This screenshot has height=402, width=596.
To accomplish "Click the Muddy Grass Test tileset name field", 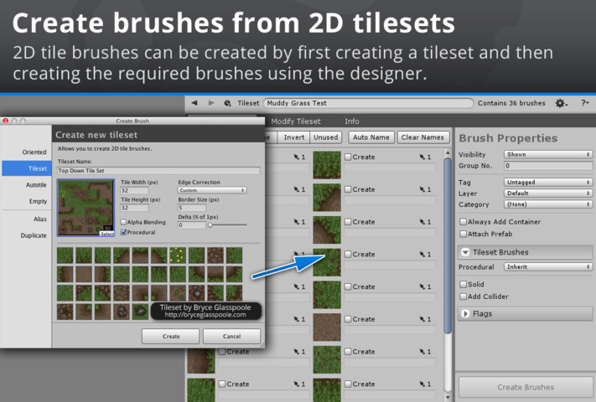I will (x=368, y=103).
